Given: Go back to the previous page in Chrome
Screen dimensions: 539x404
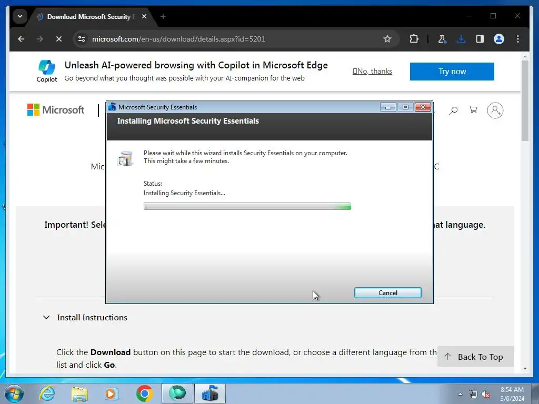Looking at the screenshot, I should (21, 39).
